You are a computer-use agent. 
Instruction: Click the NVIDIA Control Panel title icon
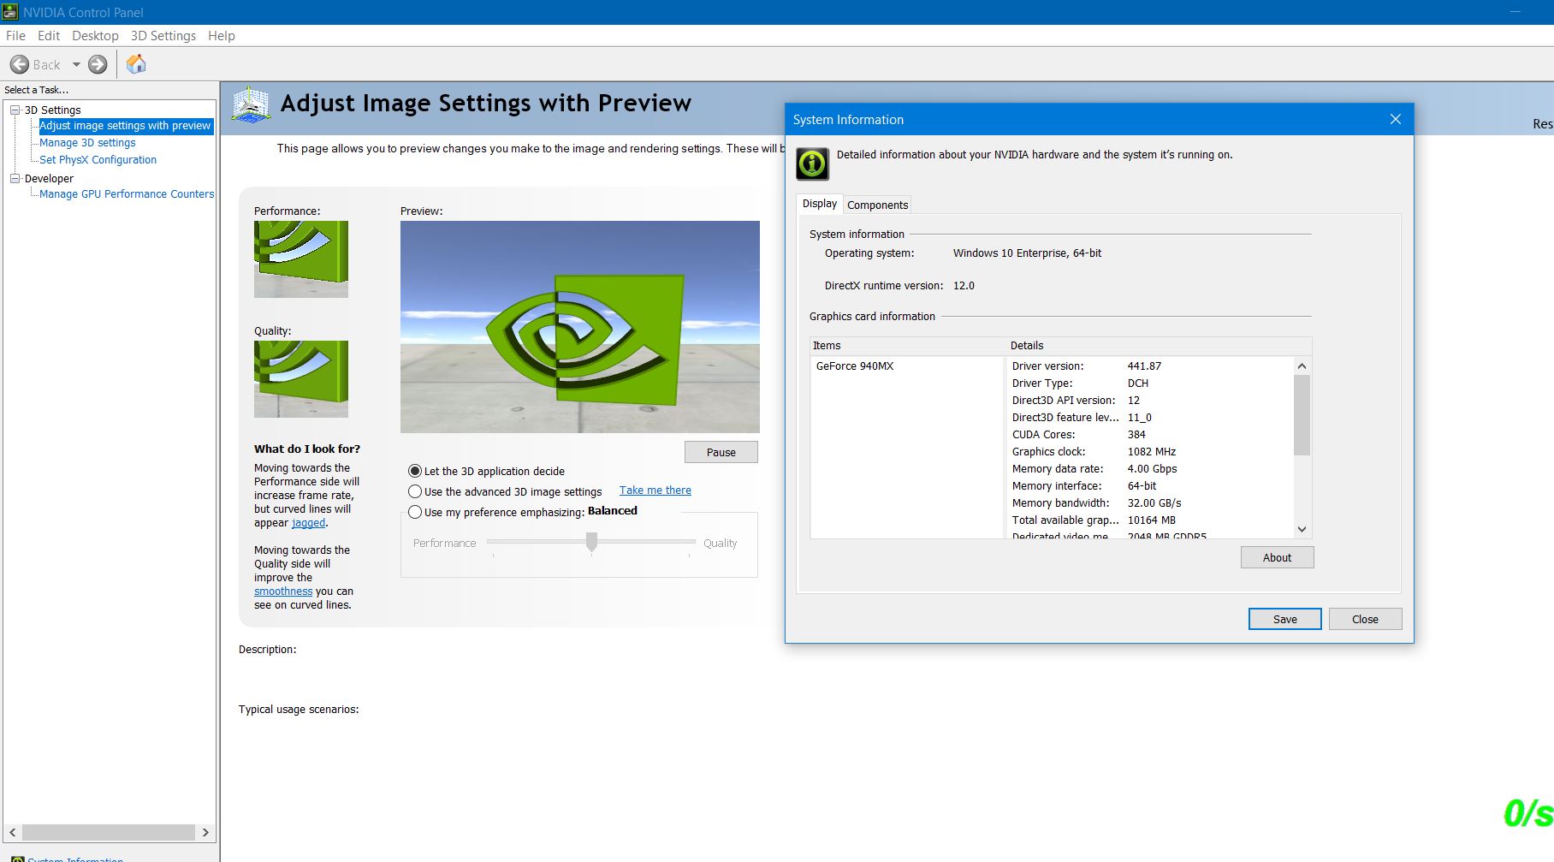coord(10,12)
